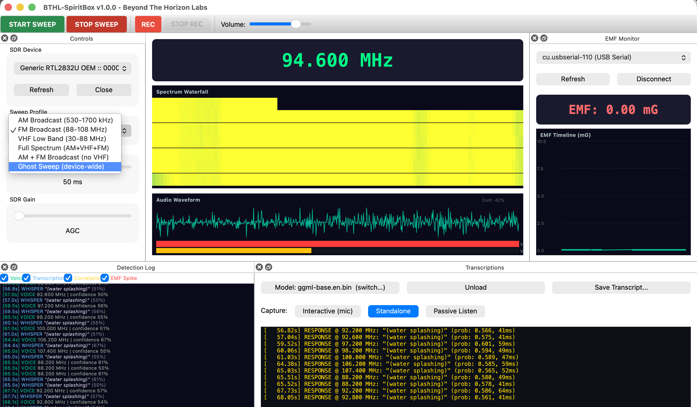Click the Conf: 42% label

tap(493, 200)
